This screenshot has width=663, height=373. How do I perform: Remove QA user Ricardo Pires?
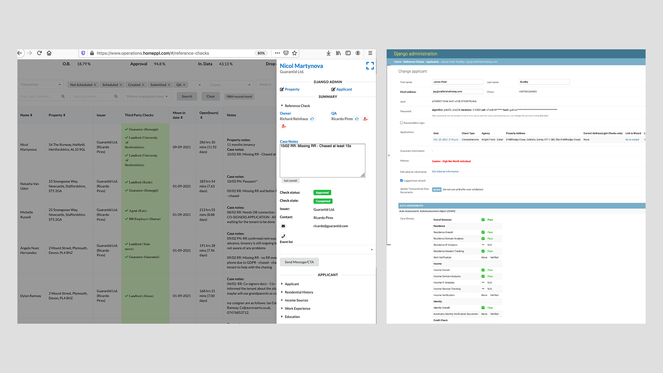pos(365,119)
